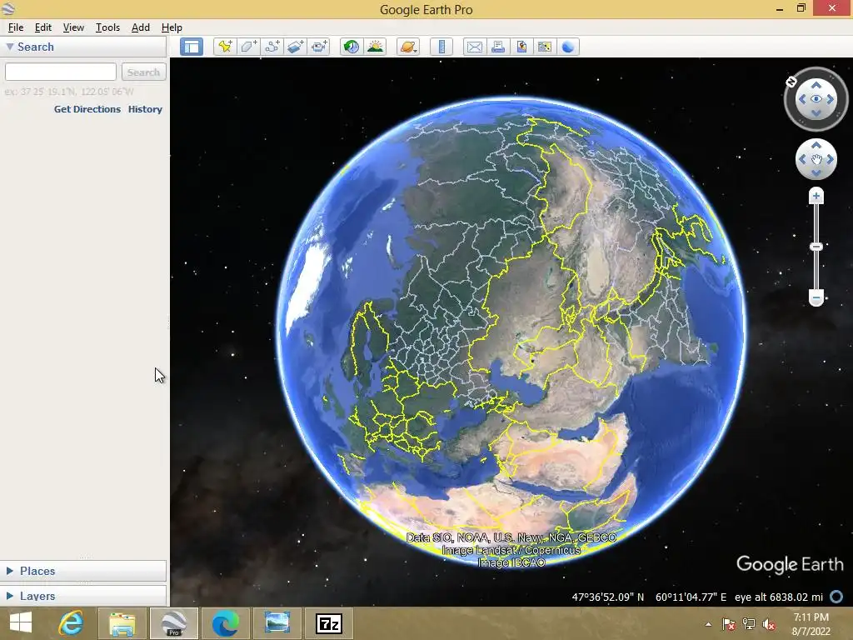Move right with the hand joystick arrow
Image resolution: width=853 pixels, height=640 pixels.
pos(831,159)
